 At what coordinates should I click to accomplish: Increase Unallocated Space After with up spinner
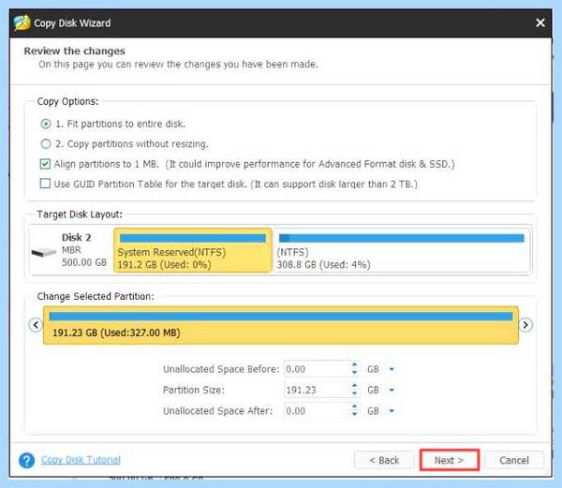coord(354,407)
